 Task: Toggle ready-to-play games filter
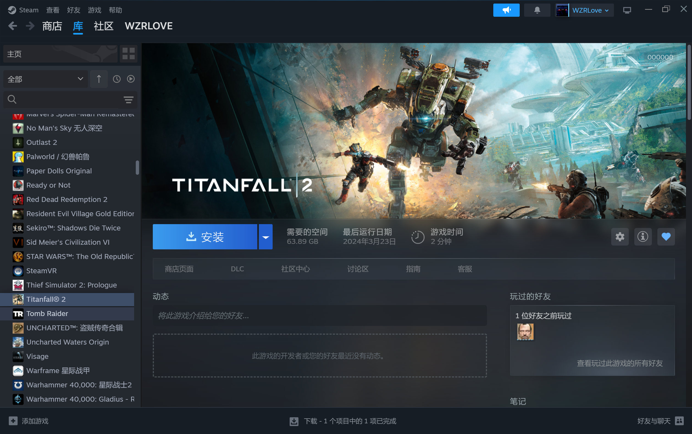pyautogui.click(x=131, y=79)
